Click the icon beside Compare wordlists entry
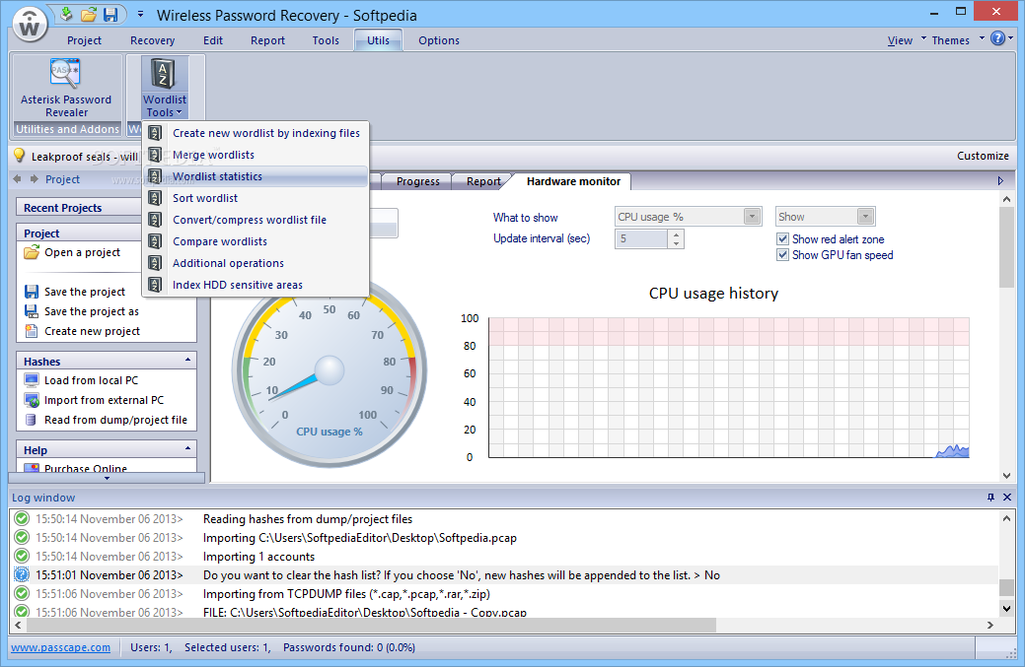This screenshot has width=1025, height=667. pyautogui.click(x=155, y=241)
